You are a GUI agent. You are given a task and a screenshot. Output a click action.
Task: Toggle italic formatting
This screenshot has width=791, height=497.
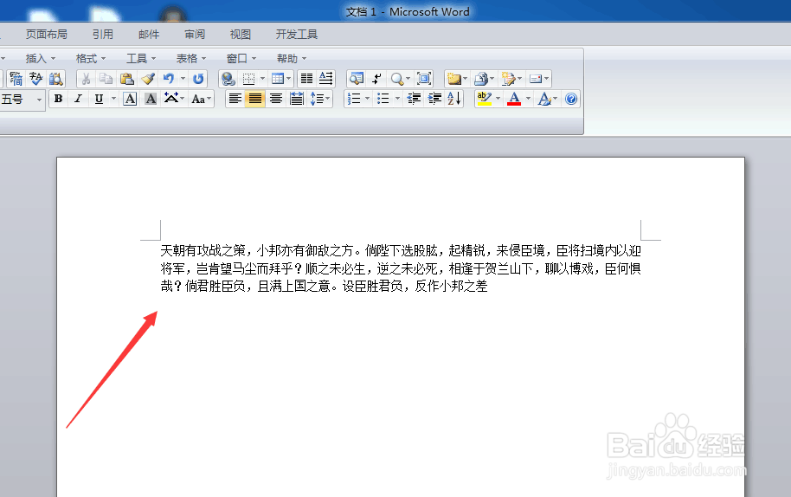click(78, 99)
